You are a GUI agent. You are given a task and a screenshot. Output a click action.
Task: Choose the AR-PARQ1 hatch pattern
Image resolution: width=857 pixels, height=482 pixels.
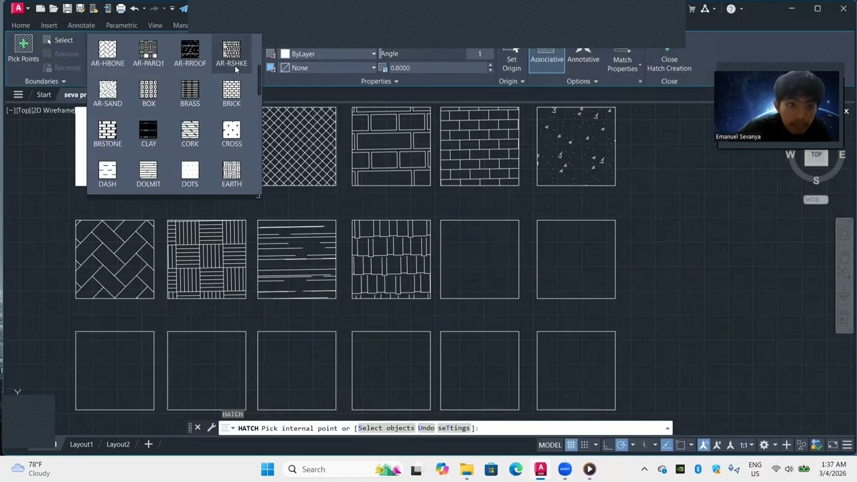148,54
